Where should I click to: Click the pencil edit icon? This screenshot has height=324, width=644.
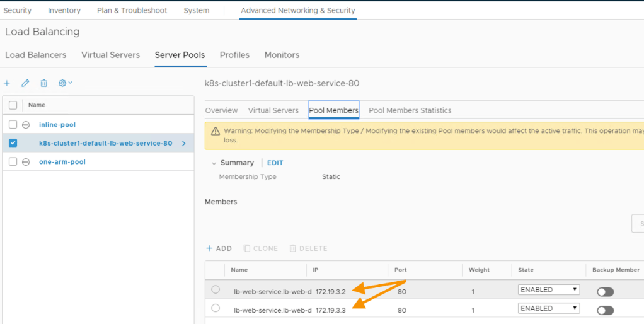pyautogui.click(x=25, y=83)
